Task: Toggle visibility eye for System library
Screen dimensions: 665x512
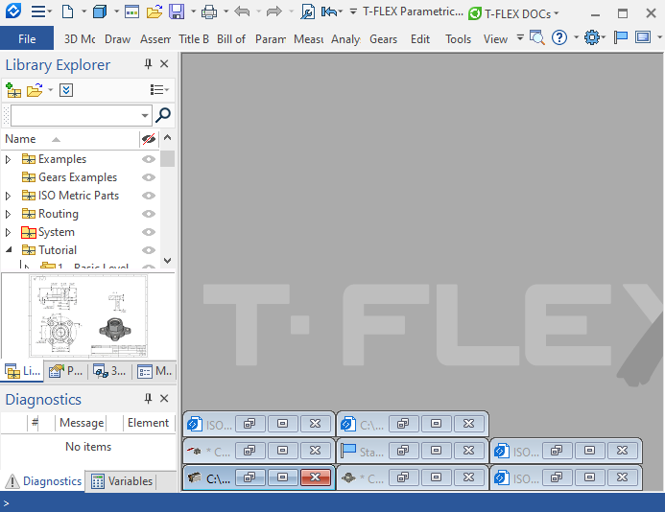Action: [x=149, y=232]
